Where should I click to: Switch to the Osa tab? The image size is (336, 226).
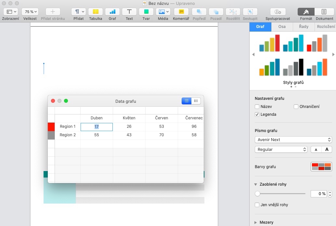(x=282, y=27)
